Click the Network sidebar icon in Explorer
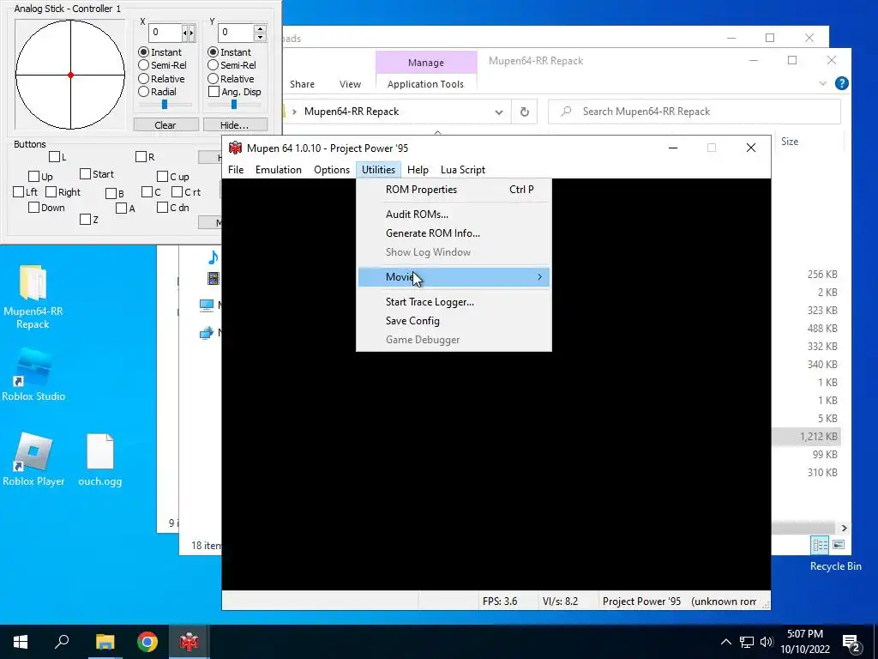878x659 pixels. click(x=207, y=334)
